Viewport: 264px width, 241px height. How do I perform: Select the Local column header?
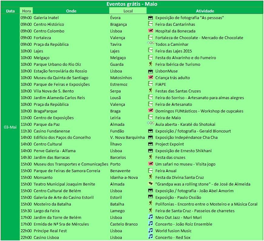pos(128,11)
